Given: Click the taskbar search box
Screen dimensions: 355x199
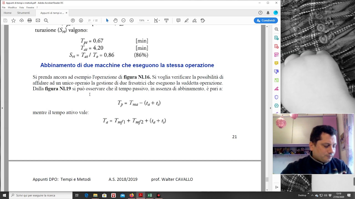Looking at the screenshot, I should pyautogui.click(x=41, y=195).
